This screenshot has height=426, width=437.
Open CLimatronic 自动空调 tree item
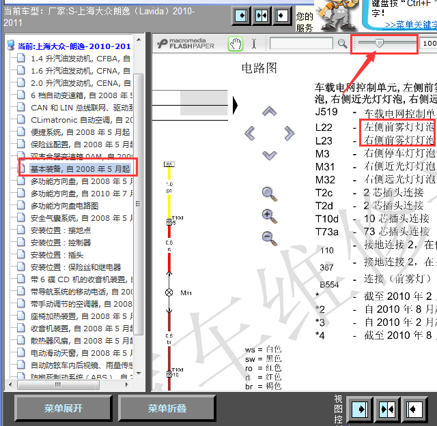click(81, 120)
